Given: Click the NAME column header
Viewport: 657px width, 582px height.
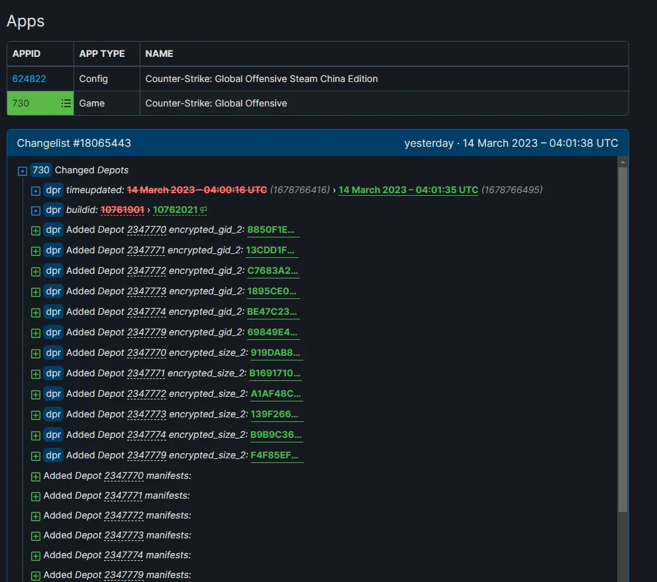Looking at the screenshot, I should 159,54.
